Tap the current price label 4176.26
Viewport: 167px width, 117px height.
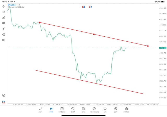(x=162, y=48)
